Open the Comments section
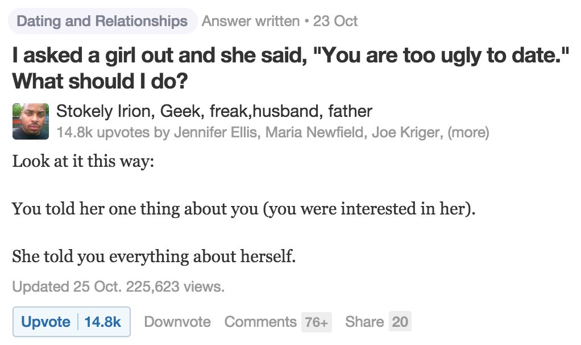Image resolution: width=581 pixels, height=345 pixels. tap(260, 322)
